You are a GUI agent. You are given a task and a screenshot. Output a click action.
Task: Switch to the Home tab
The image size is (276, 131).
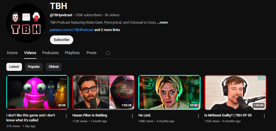tap(12, 53)
